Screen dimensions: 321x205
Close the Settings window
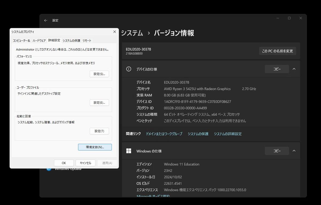tap(301, 18)
